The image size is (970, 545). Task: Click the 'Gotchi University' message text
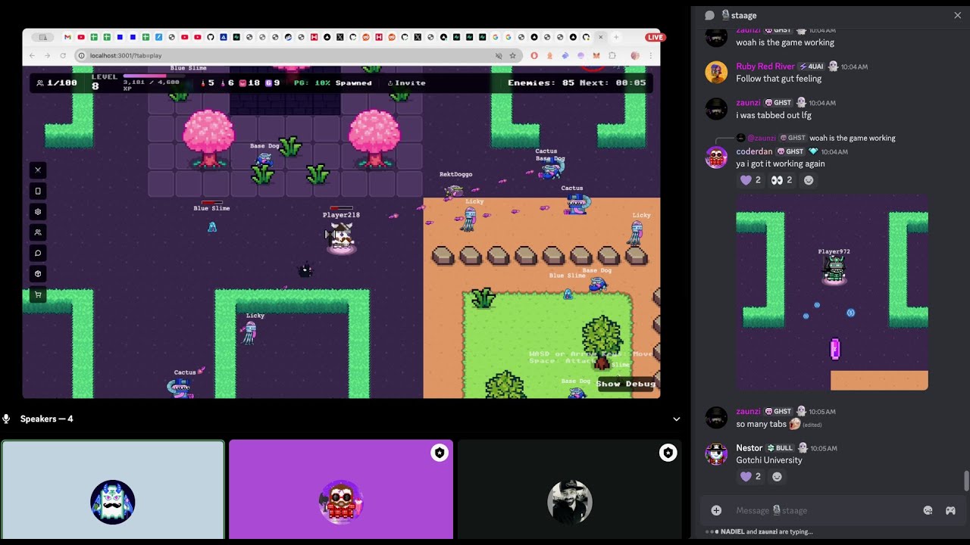tap(768, 460)
